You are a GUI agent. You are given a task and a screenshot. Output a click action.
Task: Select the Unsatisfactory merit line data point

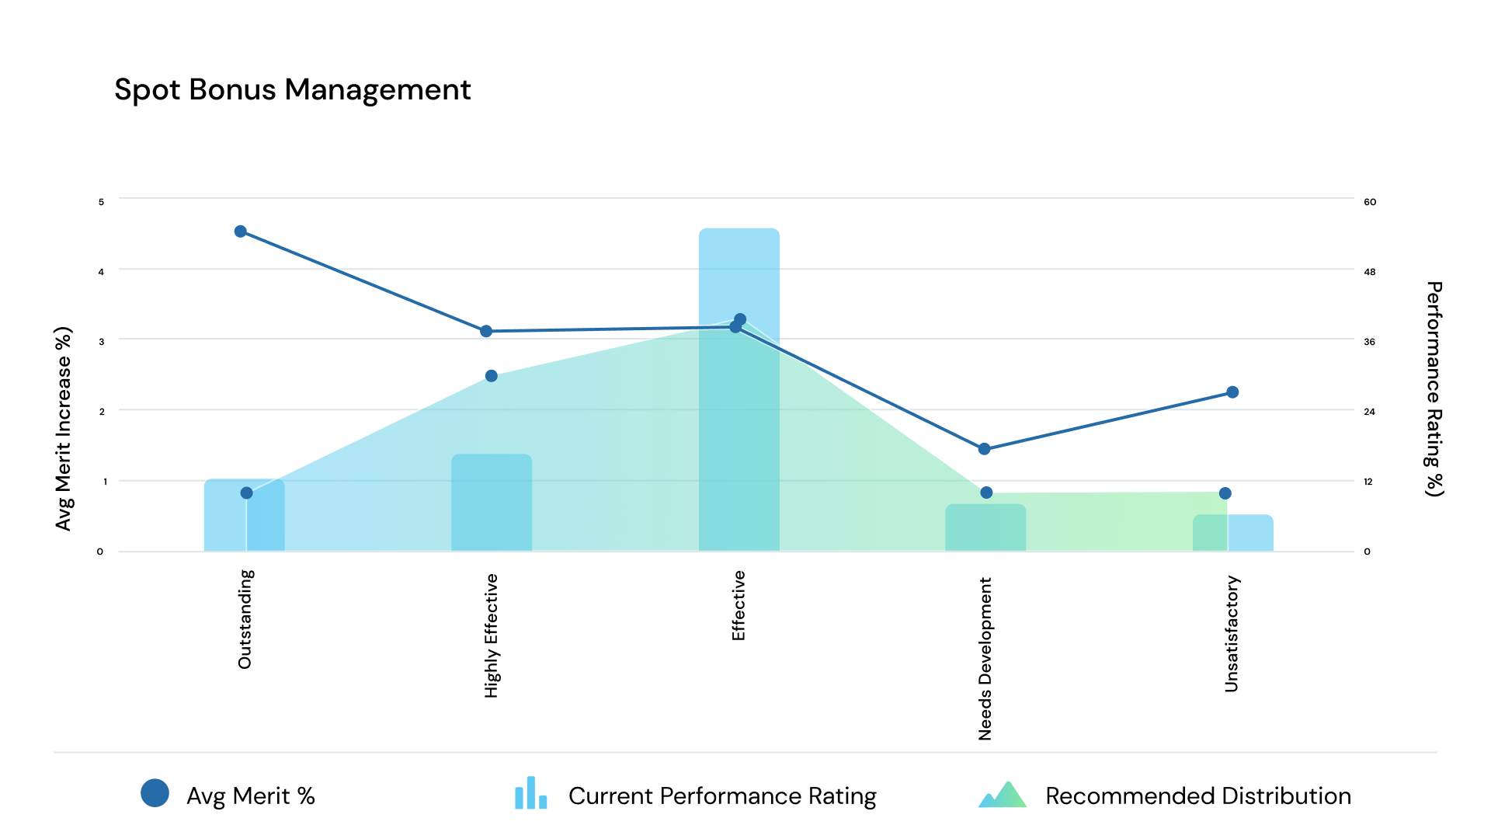(x=1232, y=392)
